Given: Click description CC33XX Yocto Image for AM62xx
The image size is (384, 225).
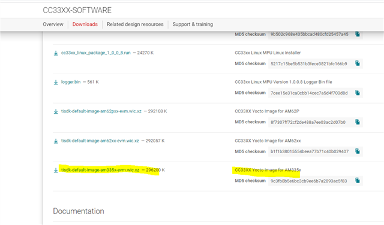Looking at the screenshot, I should [268, 141].
